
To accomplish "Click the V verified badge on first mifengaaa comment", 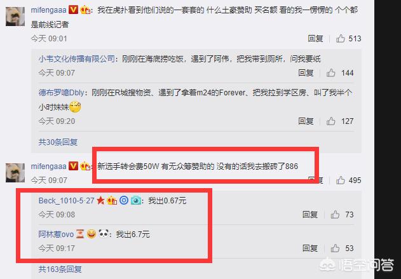I will tap(73, 10).
